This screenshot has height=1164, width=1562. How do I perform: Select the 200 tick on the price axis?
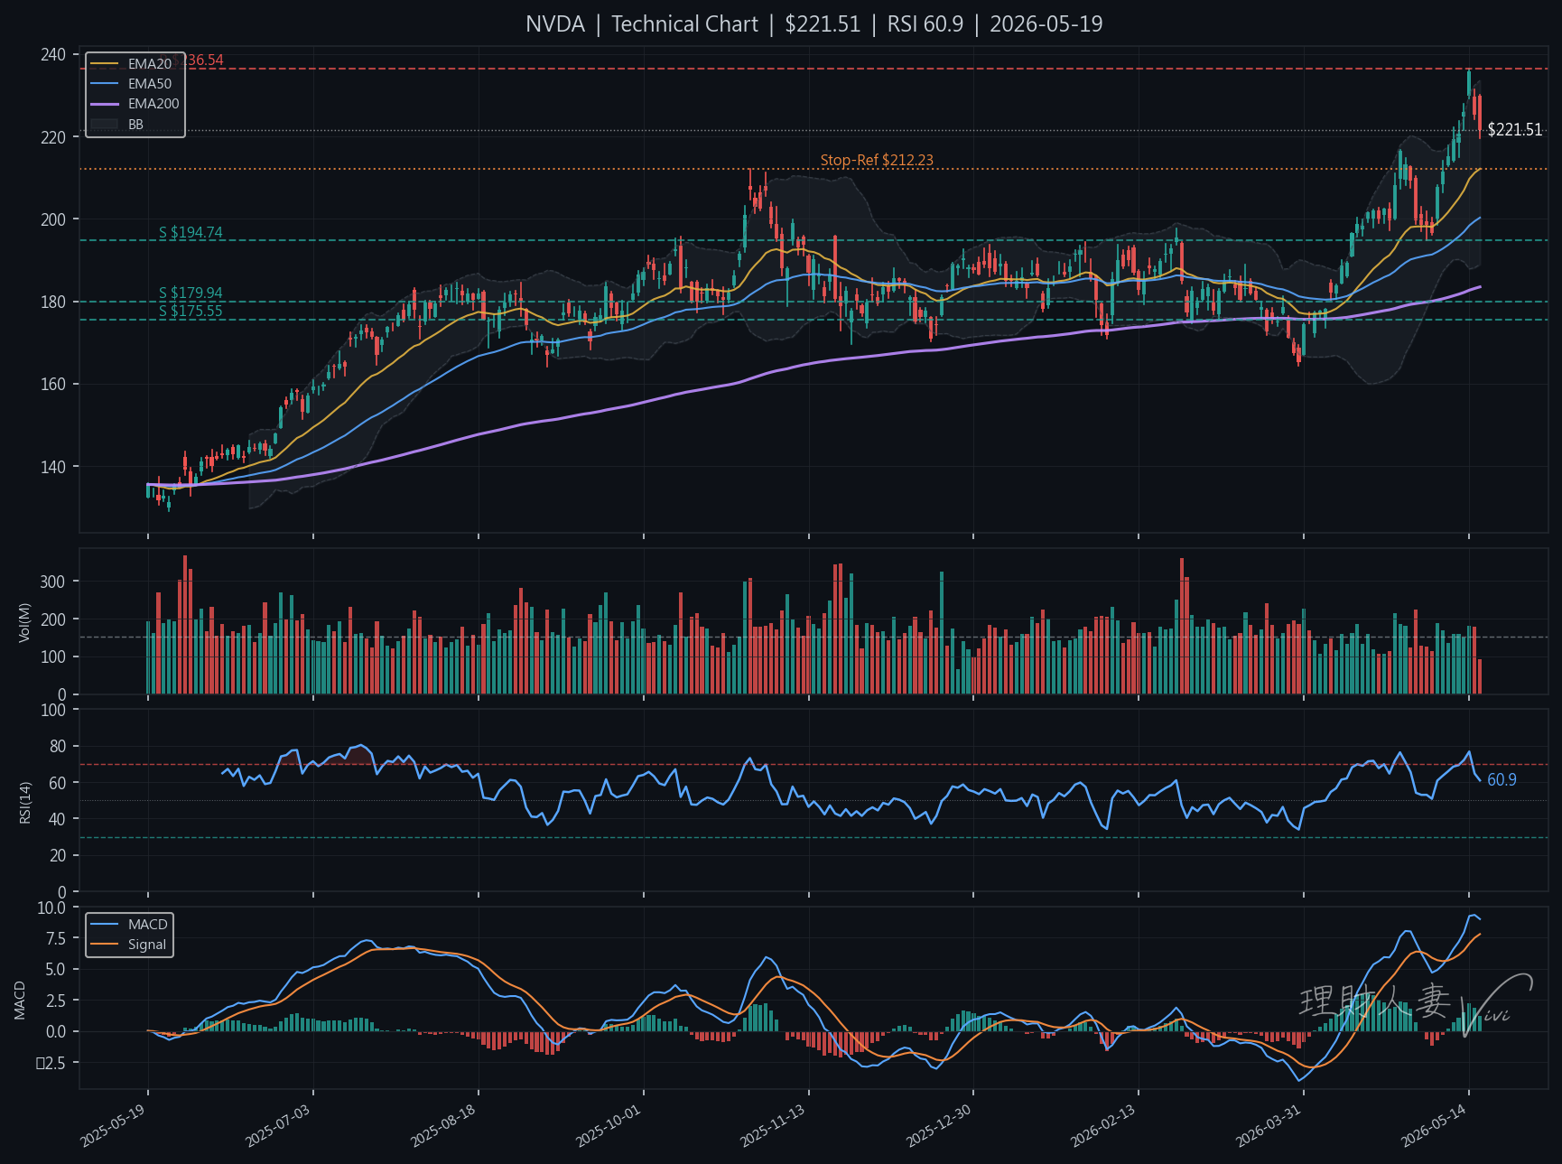tap(53, 219)
